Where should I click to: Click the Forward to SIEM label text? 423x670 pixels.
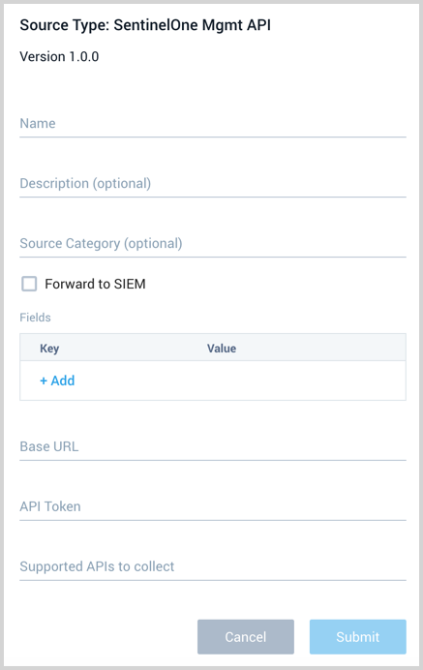click(x=95, y=284)
